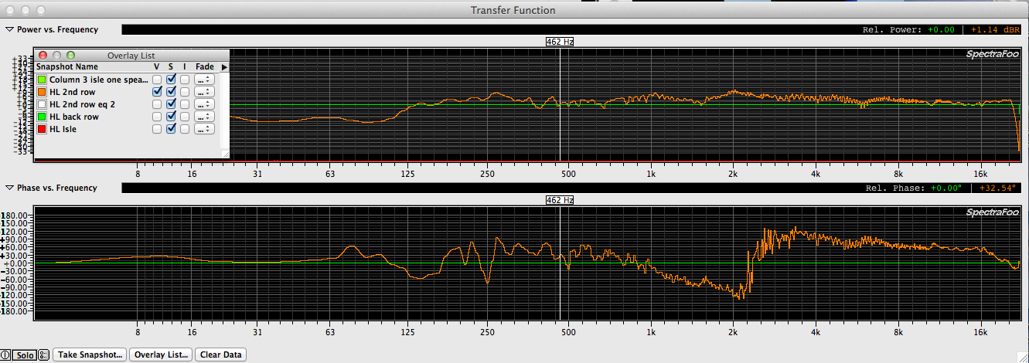1029x363 pixels.
Task: Click the power on/off icon beside Solo
Action: point(6,355)
